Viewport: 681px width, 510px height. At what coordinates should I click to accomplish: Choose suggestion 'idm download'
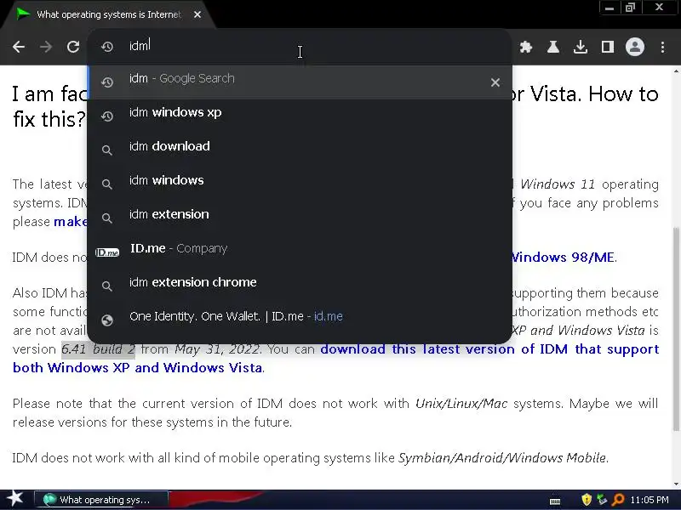tap(300, 150)
